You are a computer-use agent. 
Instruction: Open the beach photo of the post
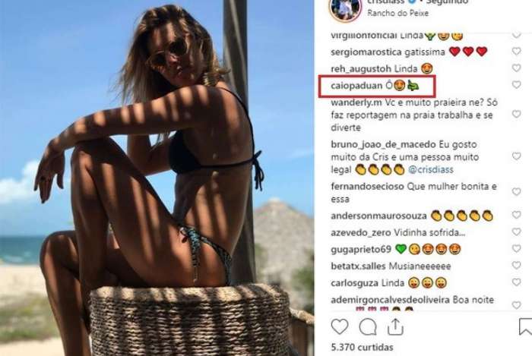click(157, 178)
